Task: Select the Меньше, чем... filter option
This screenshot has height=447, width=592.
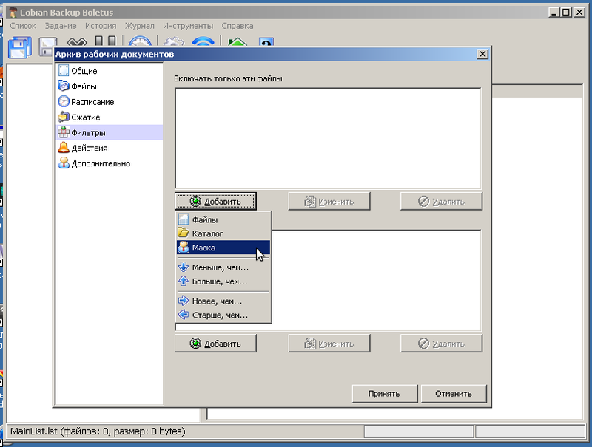Action: 220,267
